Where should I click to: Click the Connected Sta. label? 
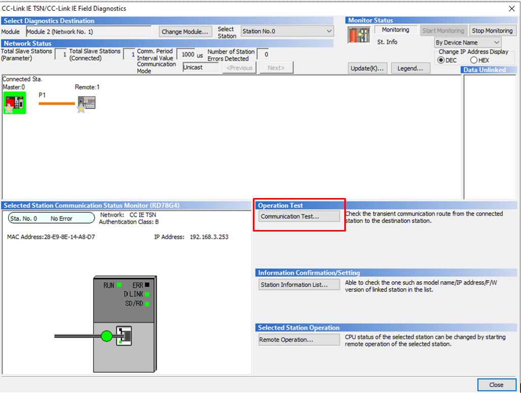pos(22,79)
